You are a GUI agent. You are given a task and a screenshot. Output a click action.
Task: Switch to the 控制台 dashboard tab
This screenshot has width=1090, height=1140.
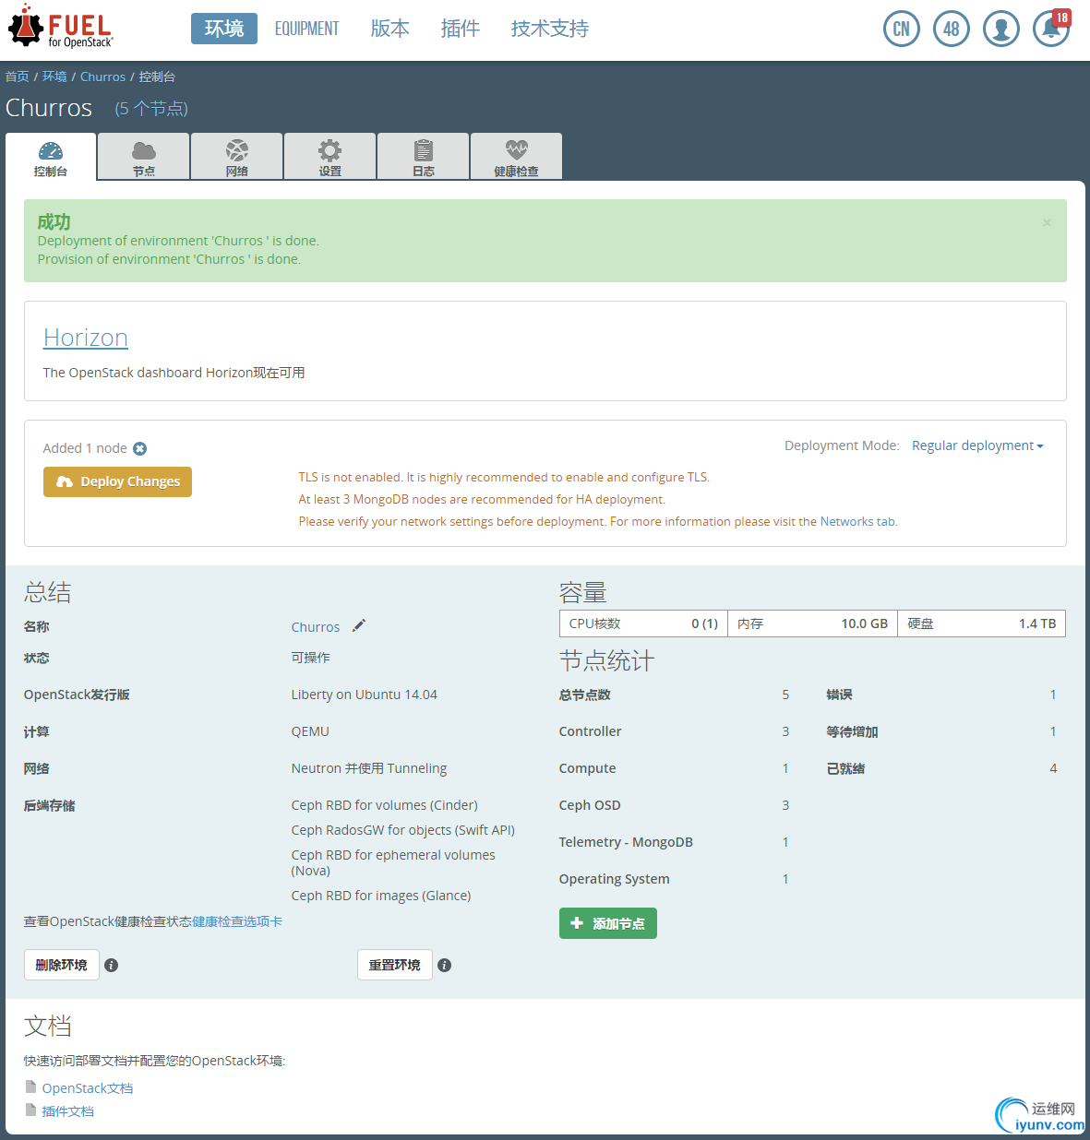[51, 157]
